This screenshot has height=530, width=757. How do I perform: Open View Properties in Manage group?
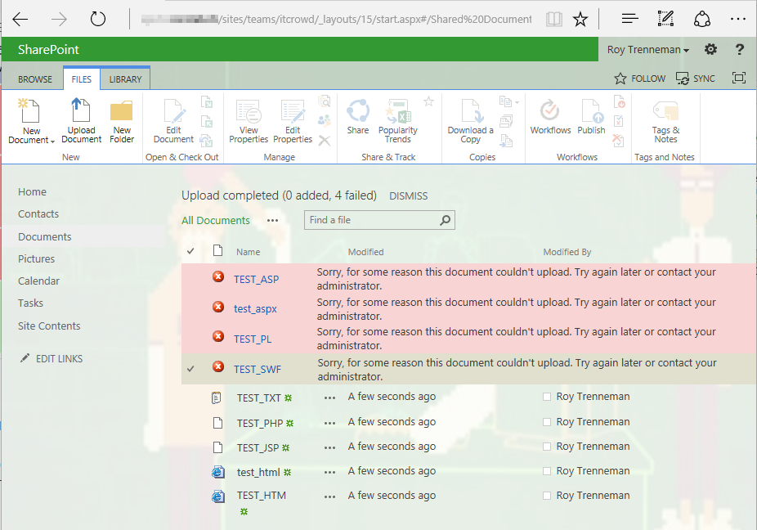(249, 121)
